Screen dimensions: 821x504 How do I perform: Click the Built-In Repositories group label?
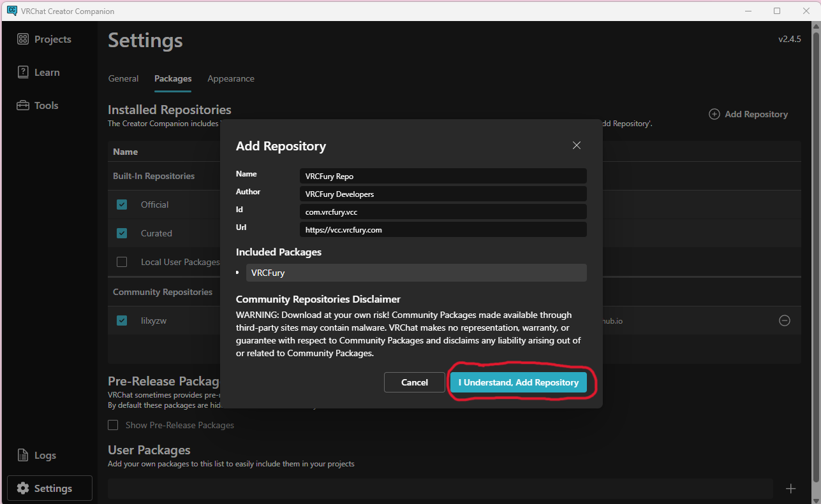pos(154,176)
